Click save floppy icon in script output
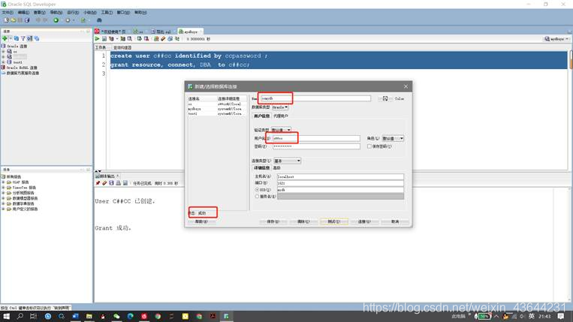 [x=111, y=183]
